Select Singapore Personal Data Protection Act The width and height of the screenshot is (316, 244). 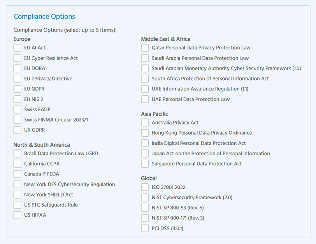click(x=145, y=164)
